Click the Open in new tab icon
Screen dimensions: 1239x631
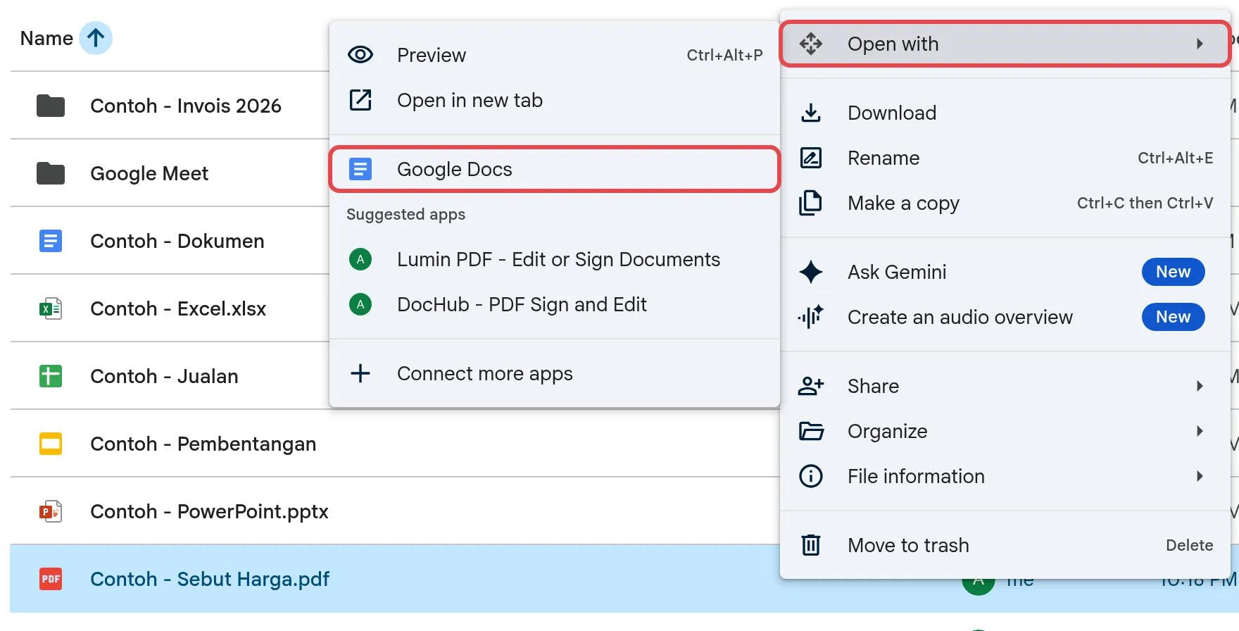click(360, 100)
